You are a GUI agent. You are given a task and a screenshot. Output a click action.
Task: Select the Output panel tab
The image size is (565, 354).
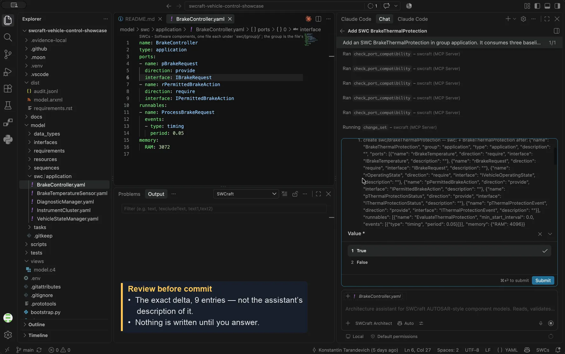pos(156,194)
